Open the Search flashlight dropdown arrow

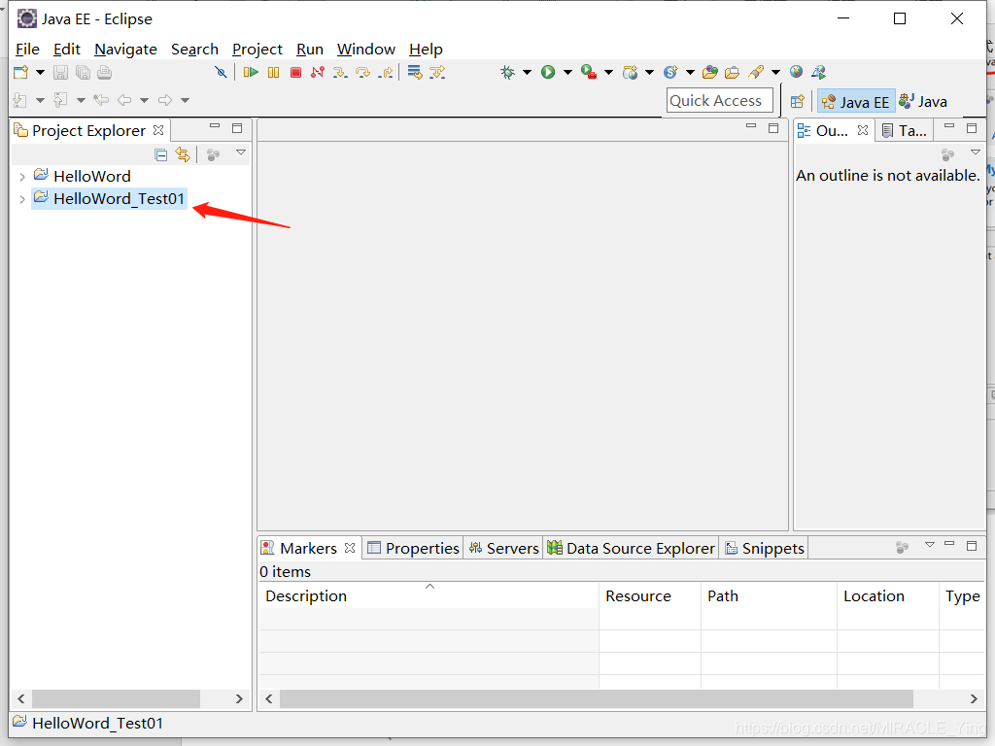pos(775,72)
